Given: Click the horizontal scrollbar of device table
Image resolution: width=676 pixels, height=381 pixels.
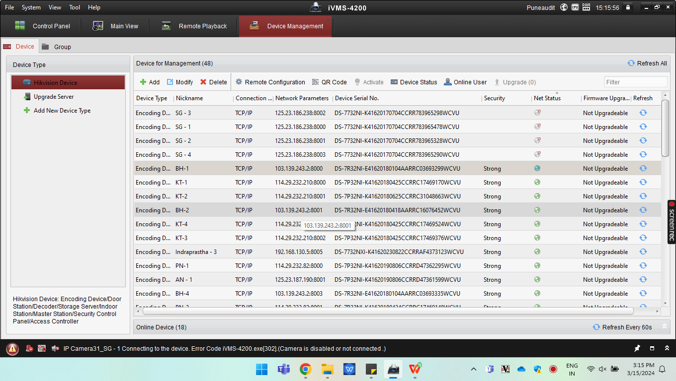Looking at the screenshot, I should tap(388, 312).
